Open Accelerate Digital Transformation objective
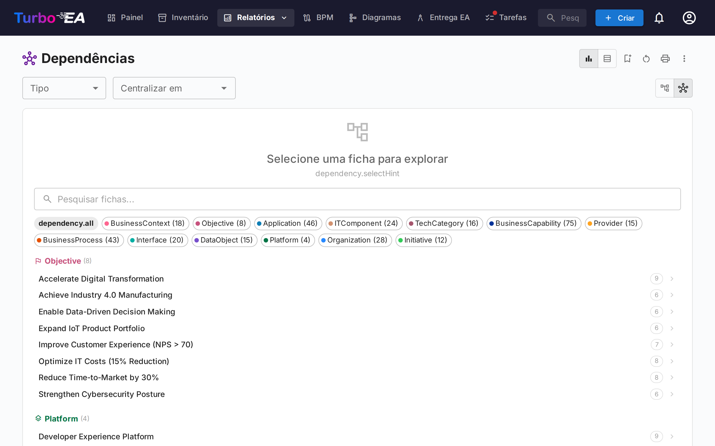The height and width of the screenshot is (446, 715). [101, 278]
